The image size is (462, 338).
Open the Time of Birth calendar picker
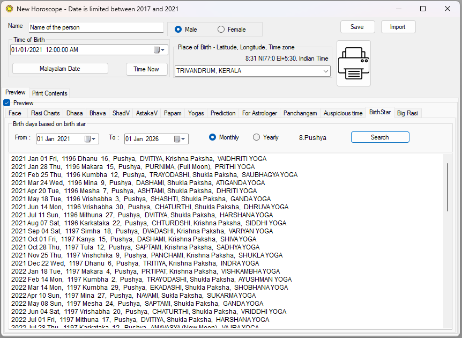pos(158,50)
